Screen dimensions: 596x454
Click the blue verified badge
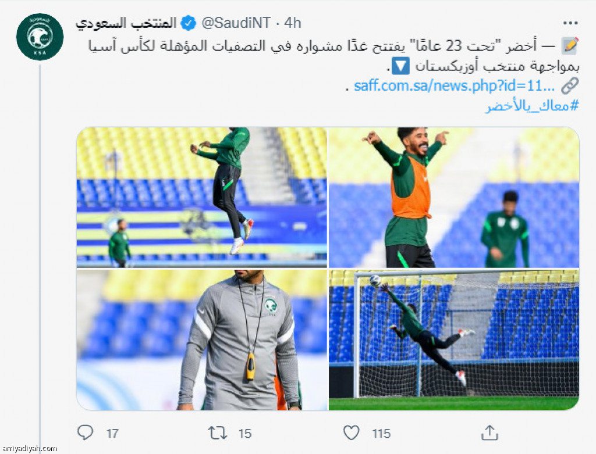[188, 23]
